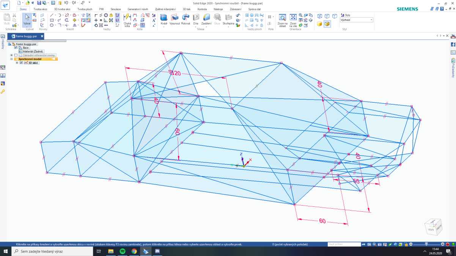
Task: Open the Zaoblení dropdown arrow
Action: tap(206, 27)
